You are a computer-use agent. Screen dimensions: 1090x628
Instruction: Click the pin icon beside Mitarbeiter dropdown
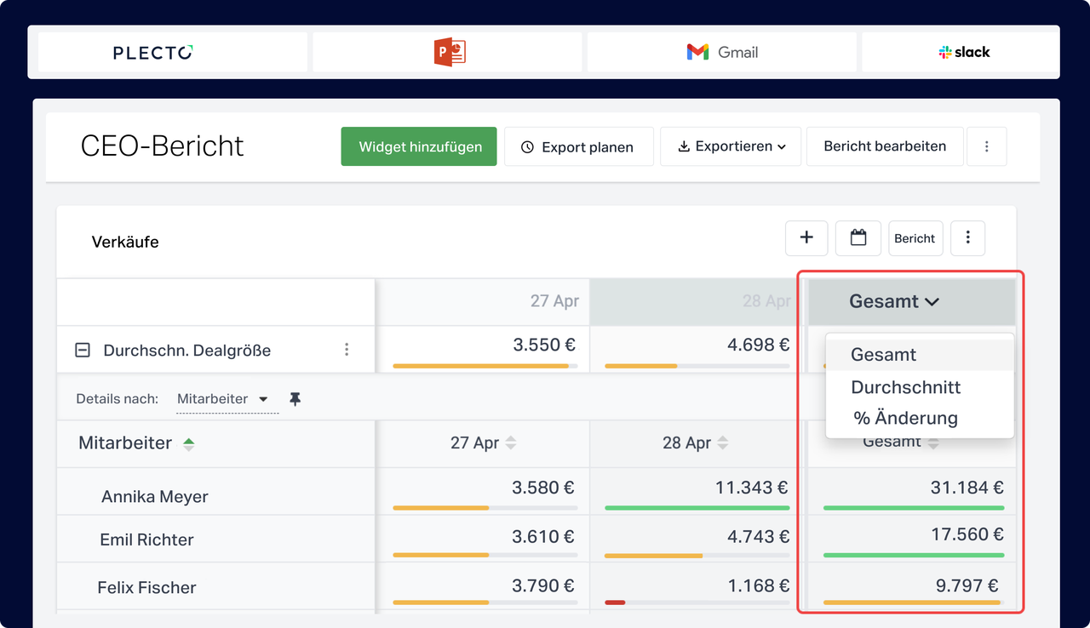(x=295, y=399)
